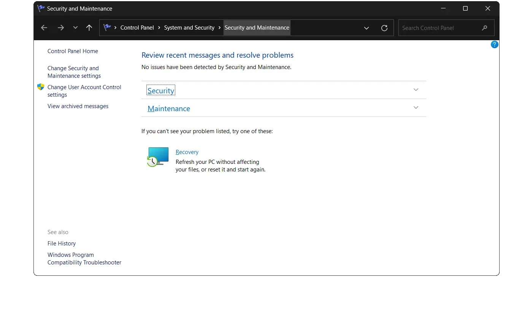This screenshot has width=530, height=316.
Task: Click the flag icon in the address bar
Action: pyautogui.click(x=107, y=28)
